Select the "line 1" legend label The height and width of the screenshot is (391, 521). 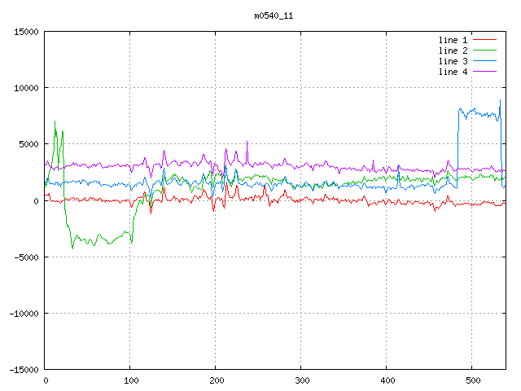[453, 40]
